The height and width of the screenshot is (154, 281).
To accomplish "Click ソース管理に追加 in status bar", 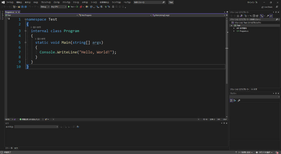I will click(x=244, y=152).
